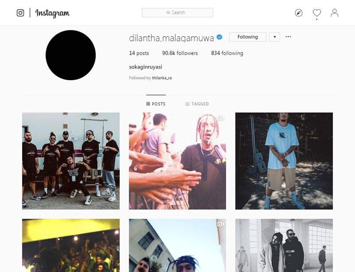Viewport: 355px width, 272px height.
Task: Open the group photo in black shirts
Action: (x=71, y=161)
